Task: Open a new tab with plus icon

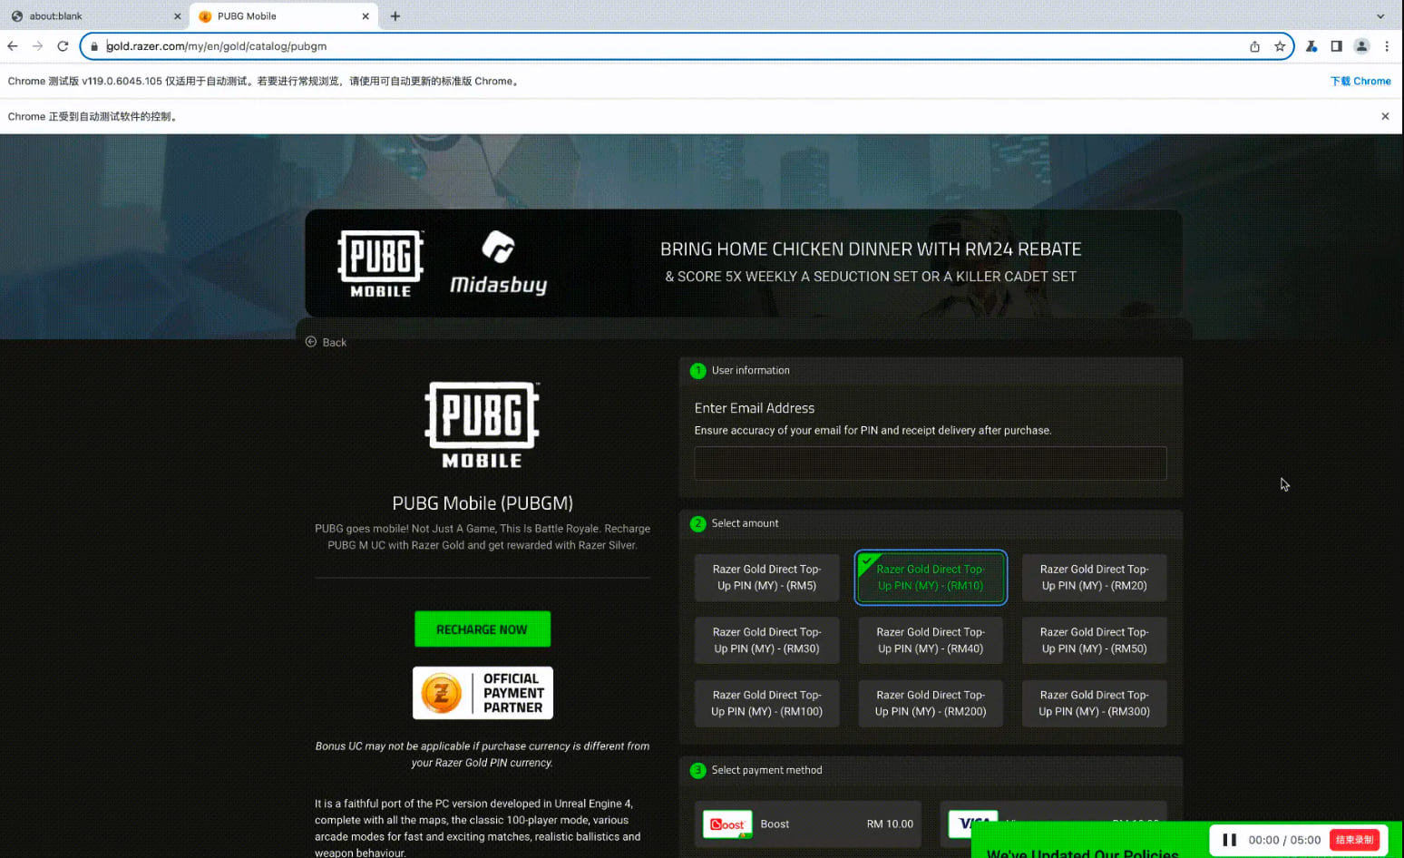Action: coord(395,16)
